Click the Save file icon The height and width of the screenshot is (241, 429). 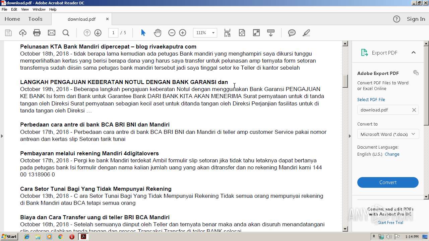coord(8,33)
